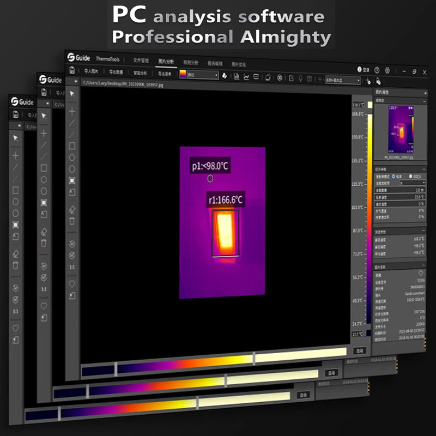
Task: Switch to the 图片分析 tab
Action: click(x=166, y=62)
